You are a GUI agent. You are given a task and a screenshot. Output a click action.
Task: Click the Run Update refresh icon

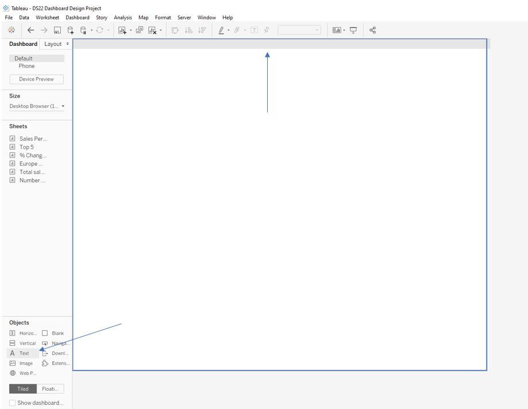pyautogui.click(x=99, y=30)
